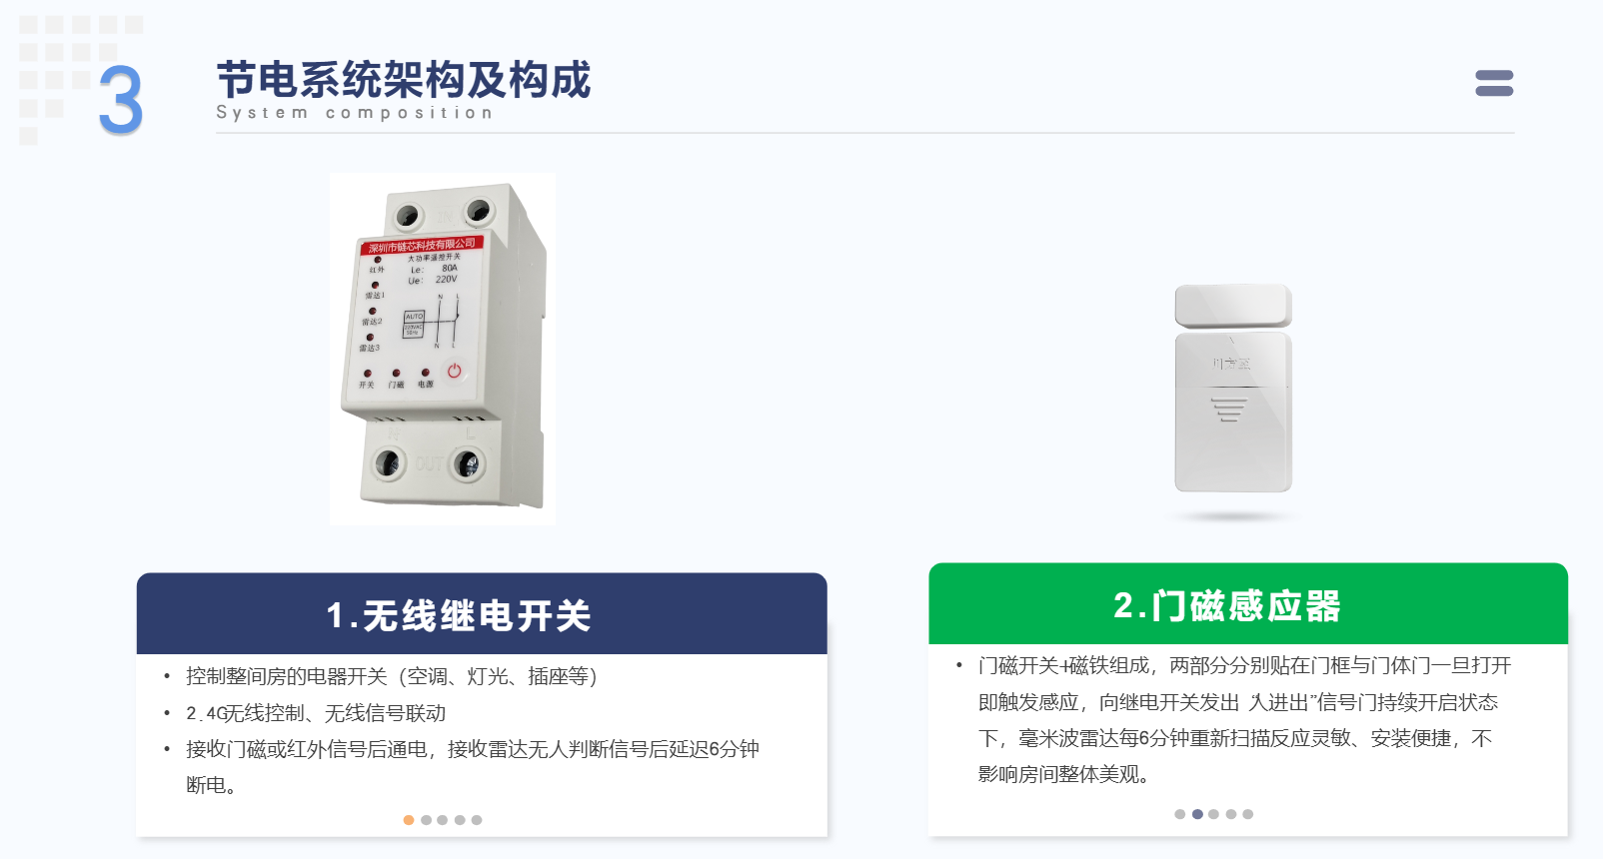Click the wireless relay switch product image
This screenshot has width=1603, height=859.
pos(443,349)
